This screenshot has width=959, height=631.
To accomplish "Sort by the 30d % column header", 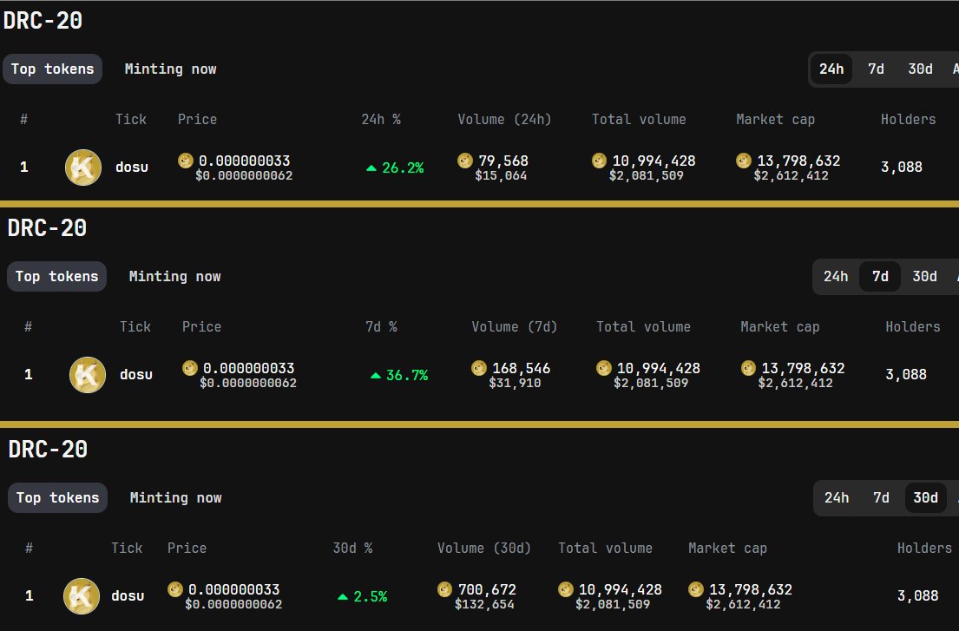I will (x=353, y=548).
